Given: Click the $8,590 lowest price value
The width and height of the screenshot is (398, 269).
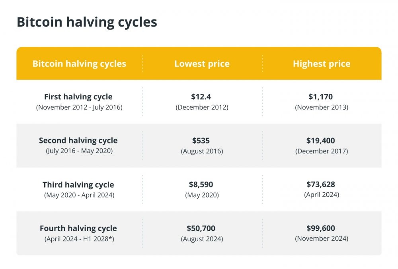Looking at the screenshot, I should (201, 184).
